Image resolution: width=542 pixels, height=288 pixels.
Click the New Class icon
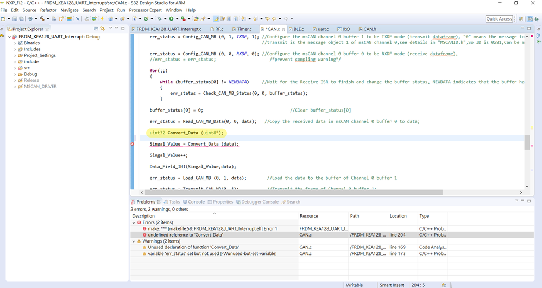146,18
